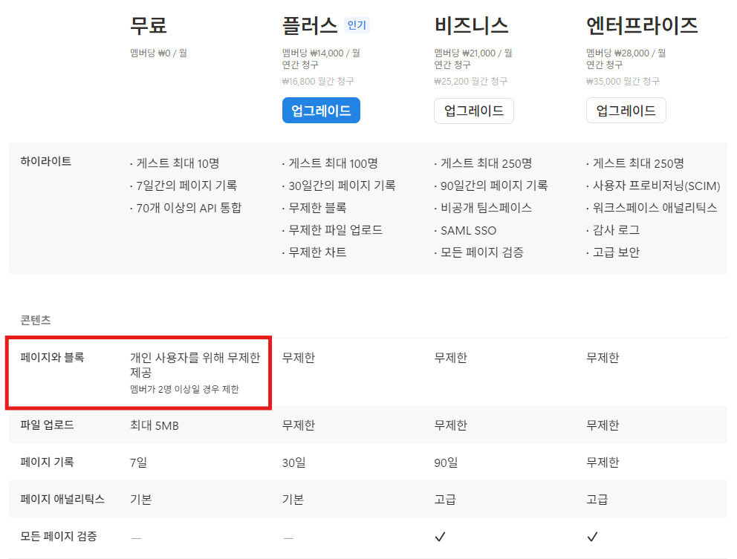The width and height of the screenshot is (737, 559).
Task: Click the blue 플러스 업그레이드 button
Action: pos(320,110)
